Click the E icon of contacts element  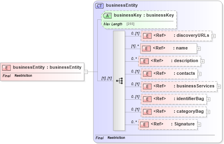pyautogui.click(x=147, y=74)
